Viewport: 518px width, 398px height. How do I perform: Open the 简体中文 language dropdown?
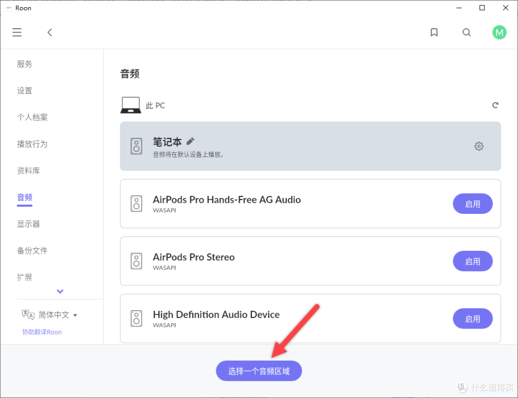58,315
